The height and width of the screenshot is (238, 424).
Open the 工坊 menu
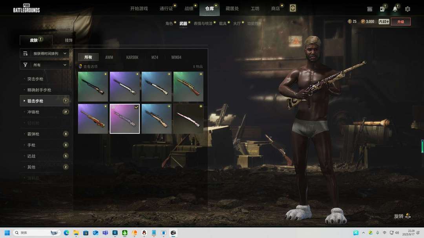point(255,9)
